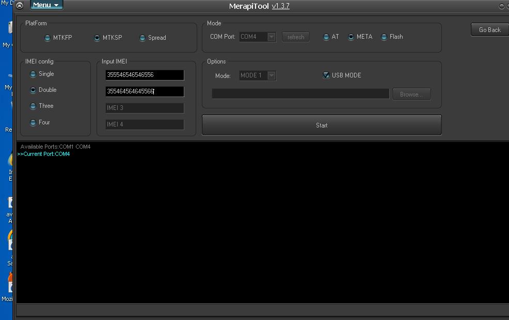Open the Menu dropdown
The image size is (509, 320).
click(x=46, y=5)
